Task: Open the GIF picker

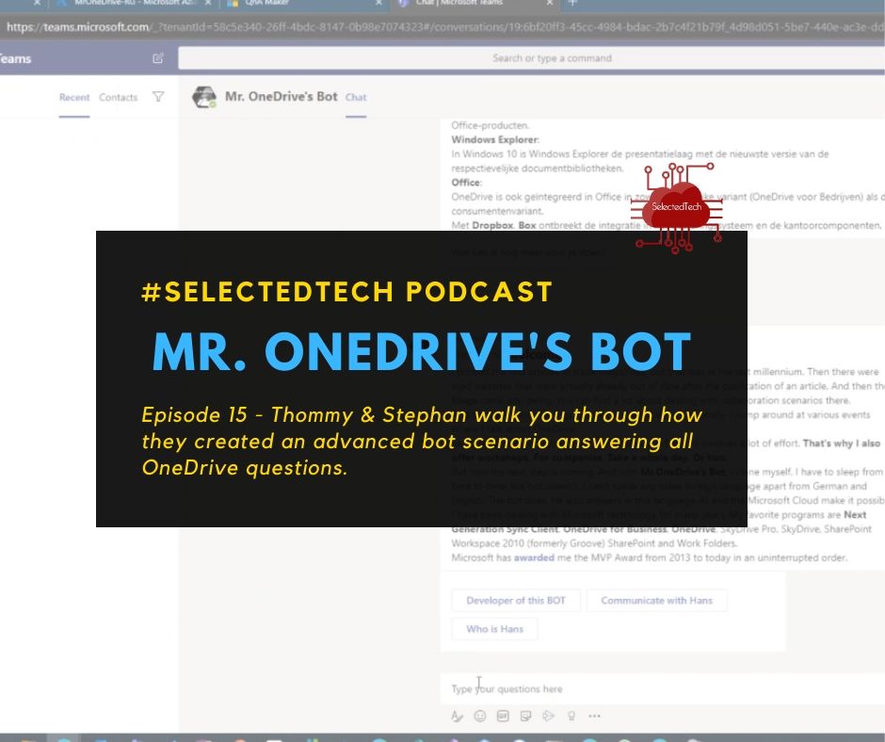Action: [x=503, y=716]
